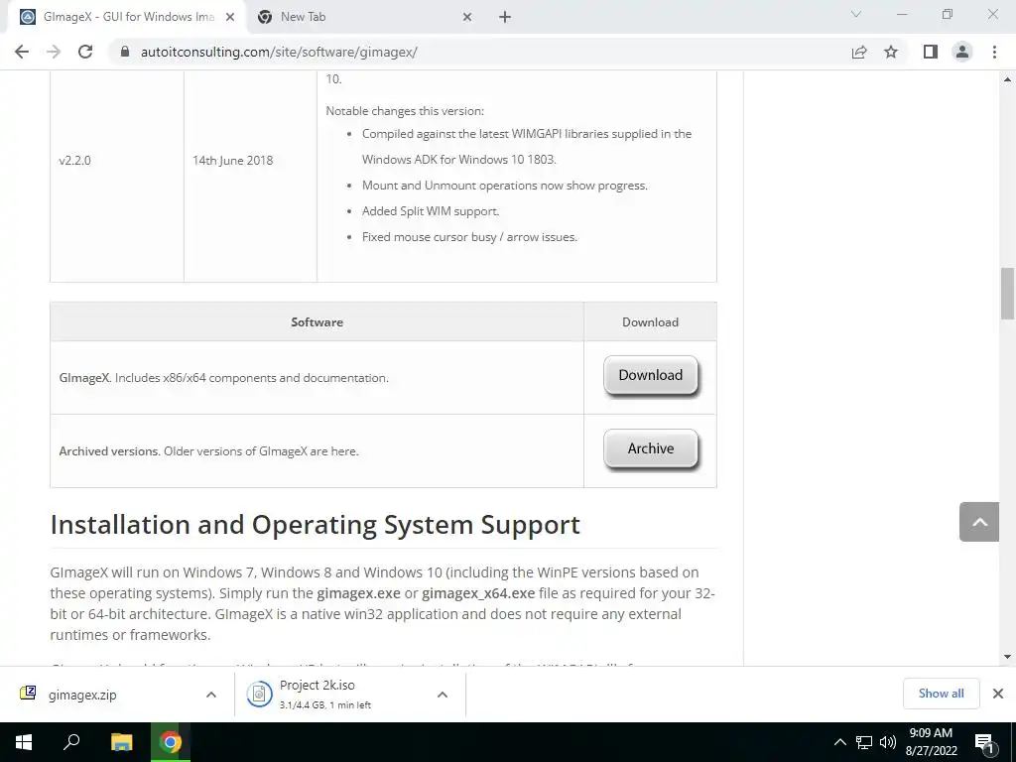1016x762 pixels.
Task: Click the Chrome taskbar icon
Action: coord(171,742)
